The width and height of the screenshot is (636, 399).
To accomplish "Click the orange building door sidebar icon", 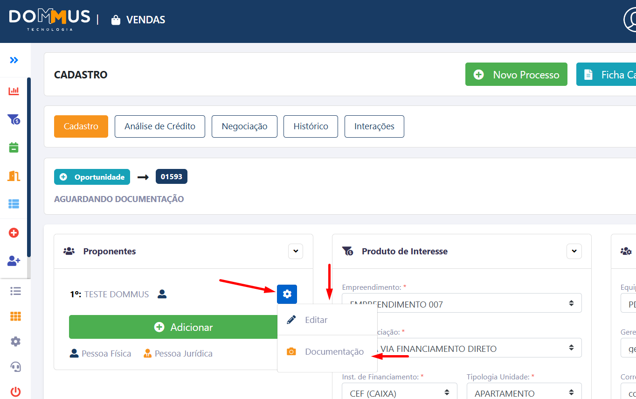I will tap(14, 176).
